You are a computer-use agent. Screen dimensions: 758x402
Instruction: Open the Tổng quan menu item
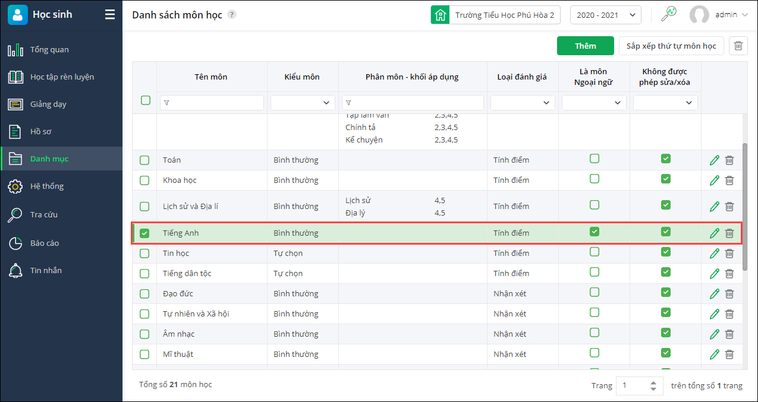pyautogui.click(x=49, y=50)
